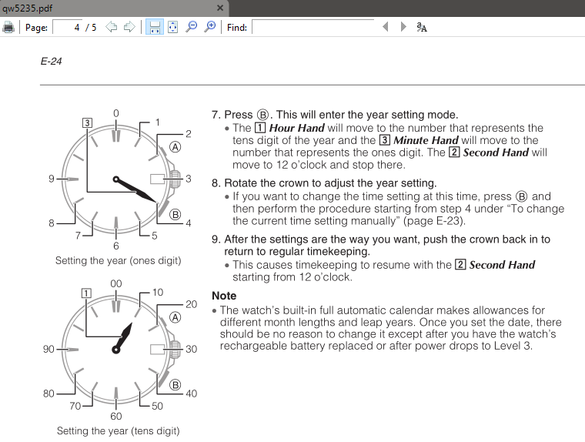Click the "/ 5" page total text
The height and width of the screenshot is (442, 585).
[x=91, y=28]
